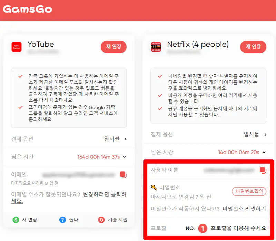Copy the Netflix username

[263, 170]
